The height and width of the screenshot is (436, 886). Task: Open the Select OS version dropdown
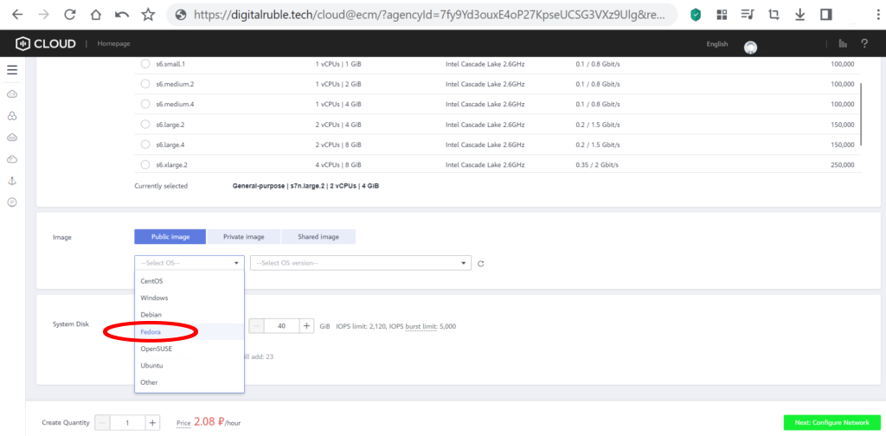(361, 263)
